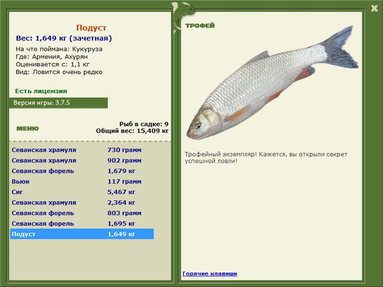Click the Есть лицензия label
This screenshot has height=287, width=383.
click(41, 91)
